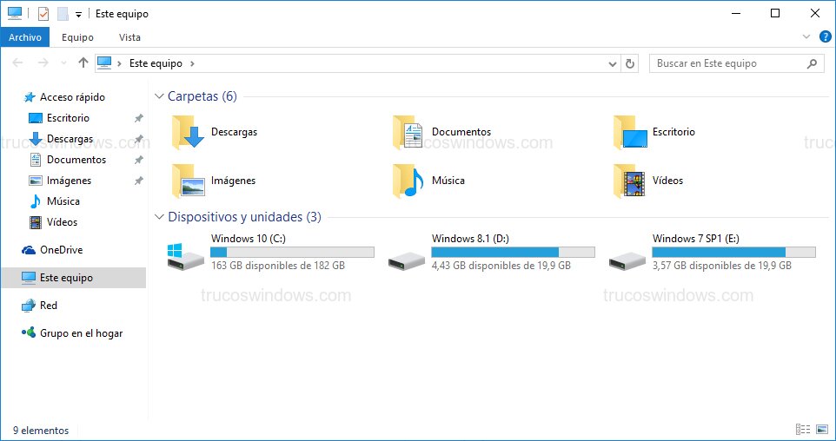Unpin Imágenes from quick access

(139, 181)
